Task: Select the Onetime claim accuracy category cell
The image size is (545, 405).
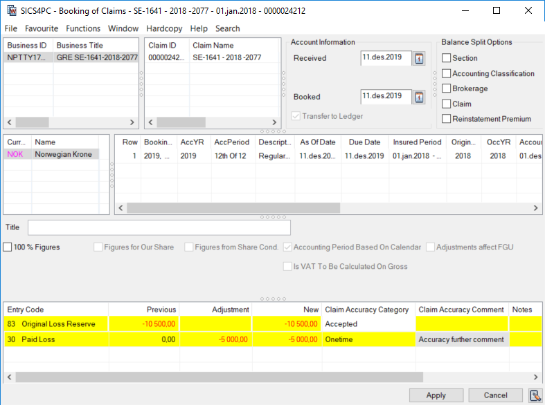Action: click(368, 339)
